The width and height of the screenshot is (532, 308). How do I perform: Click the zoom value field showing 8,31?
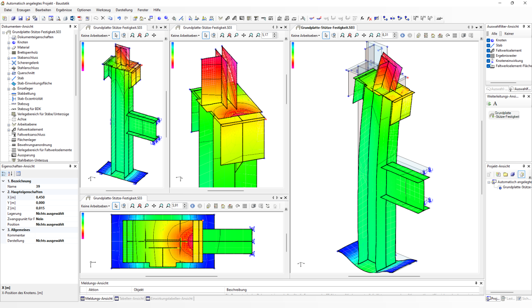point(386,35)
